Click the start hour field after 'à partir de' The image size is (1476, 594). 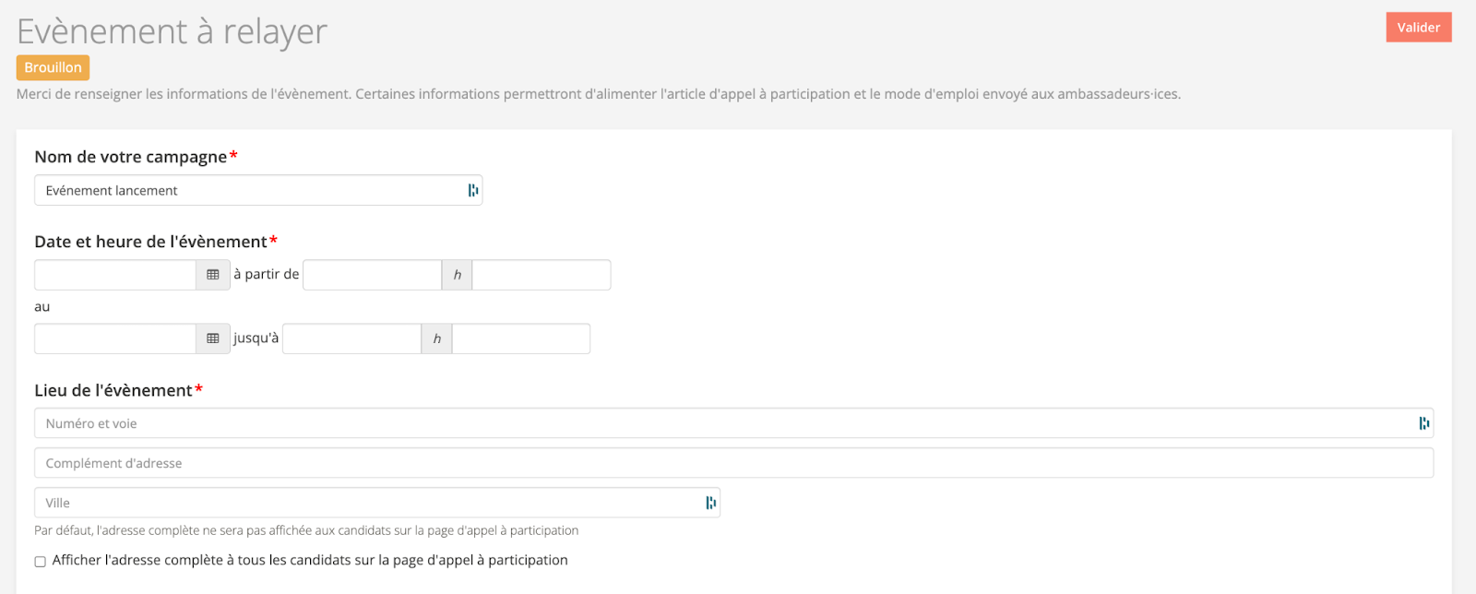tap(372, 275)
